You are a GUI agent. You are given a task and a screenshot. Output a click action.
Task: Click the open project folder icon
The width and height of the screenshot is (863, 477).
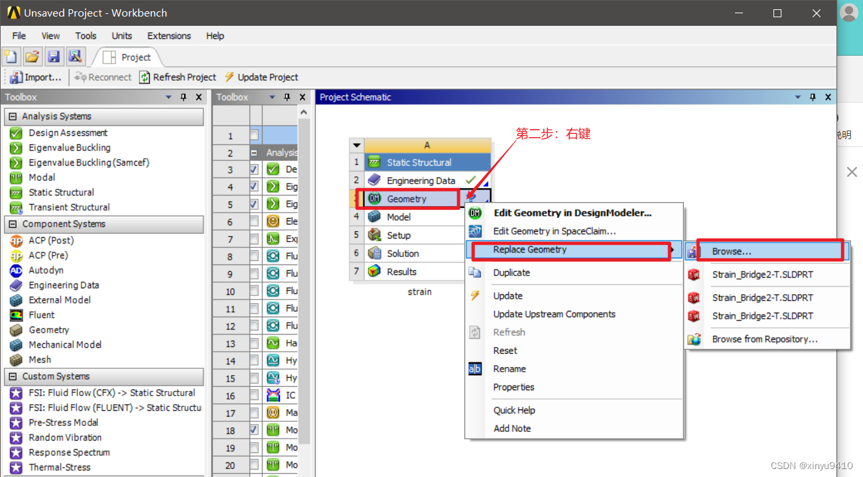click(32, 57)
